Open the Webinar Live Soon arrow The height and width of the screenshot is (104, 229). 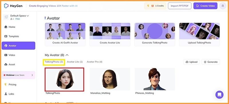click(x=32, y=75)
